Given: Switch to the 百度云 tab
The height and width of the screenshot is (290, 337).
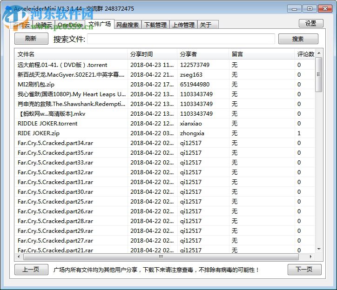Looking at the screenshot, I should [x=21, y=25].
